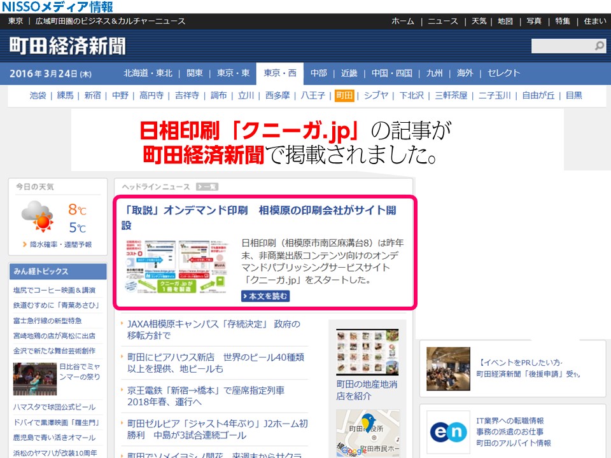Click the search magnifier icon

(600, 46)
